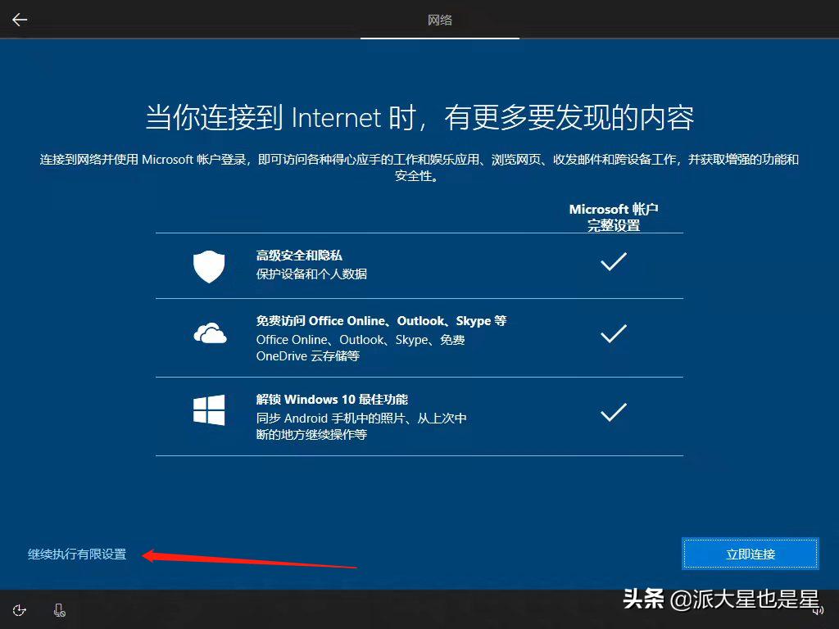Open the Ease of Access icon at bottom left

coord(20,610)
